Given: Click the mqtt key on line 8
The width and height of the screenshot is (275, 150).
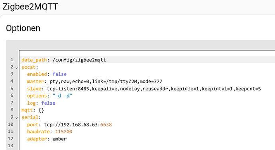Looking at the screenshot, I should [27, 110].
